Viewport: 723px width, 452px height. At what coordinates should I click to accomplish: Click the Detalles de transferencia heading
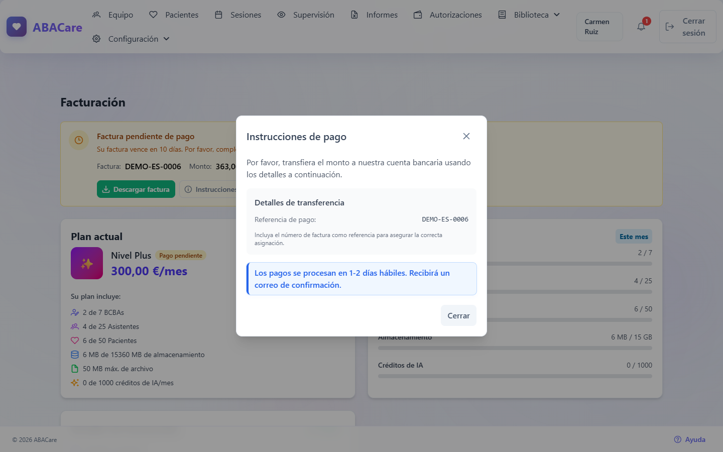coord(299,202)
